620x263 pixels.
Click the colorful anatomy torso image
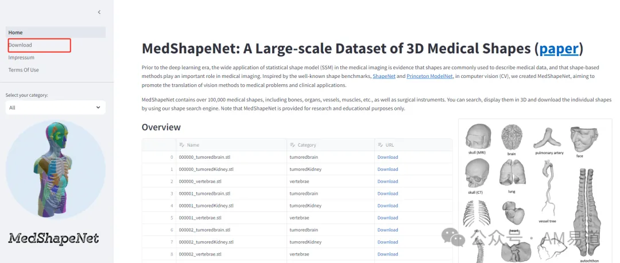(x=55, y=170)
